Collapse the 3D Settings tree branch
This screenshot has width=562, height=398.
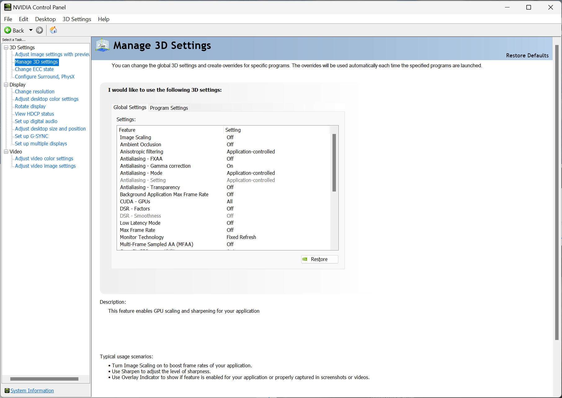[x=6, y=47]
